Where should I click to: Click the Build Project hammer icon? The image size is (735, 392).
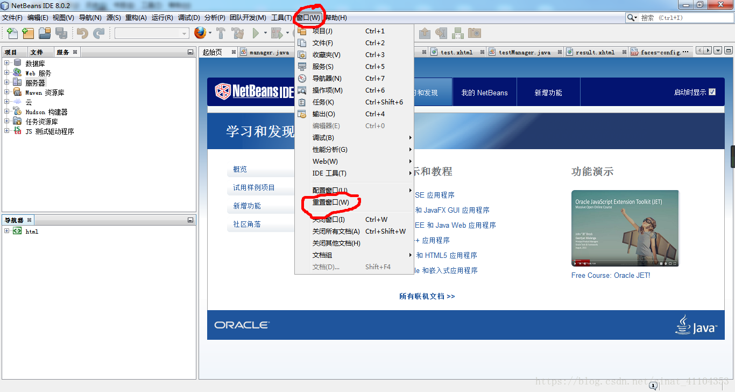221,33
